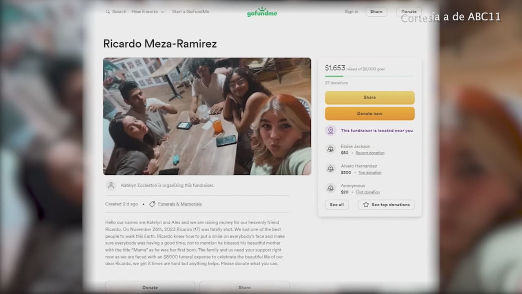Open the Funerals & Memorials category link

(x=180, y=204)
